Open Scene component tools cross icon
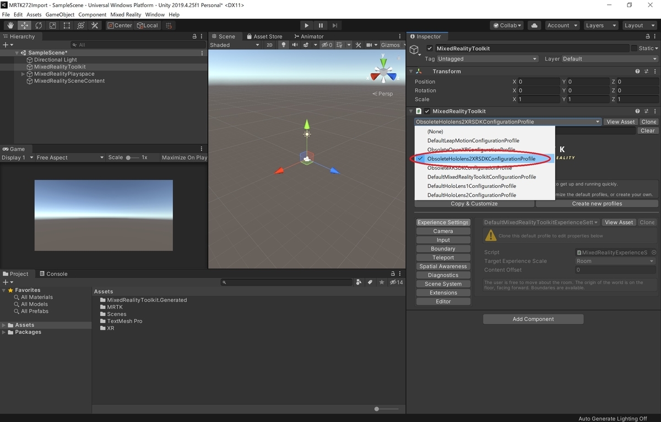661x422 pixels. point(357,45)
